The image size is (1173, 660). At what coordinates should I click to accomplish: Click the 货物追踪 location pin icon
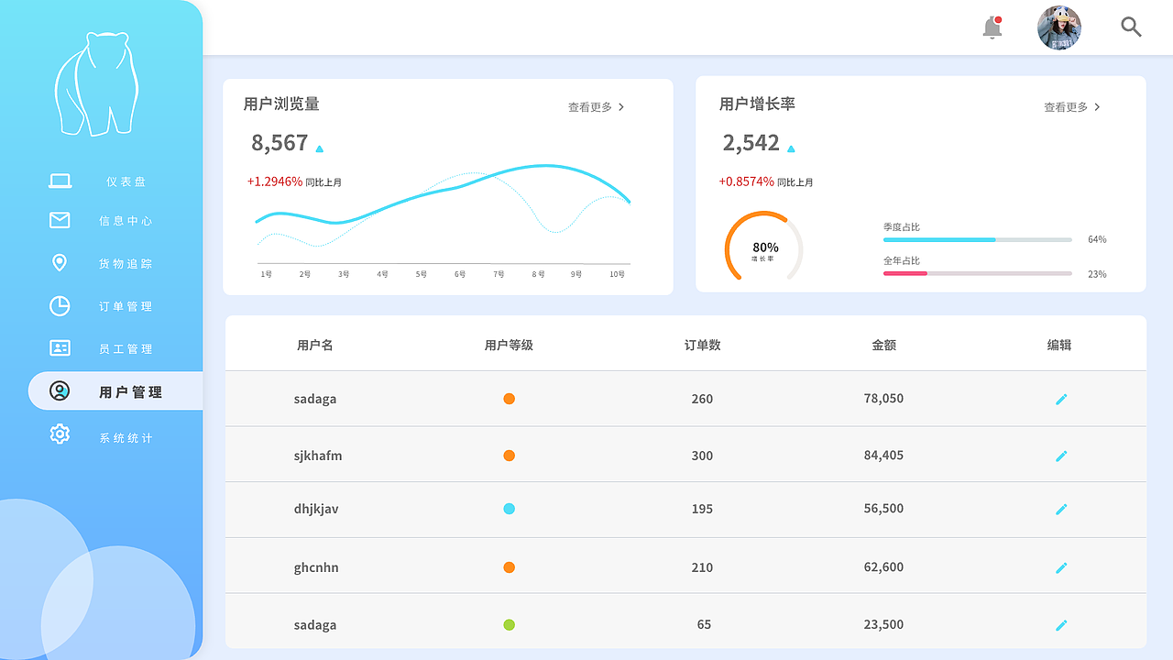pyautogui.click(x=60, y=263)
